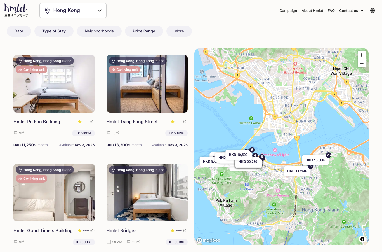Screen dimensions: 382x252
Task: Open the Hmlet Bridges listing title
Action: [x=121, y=231]
